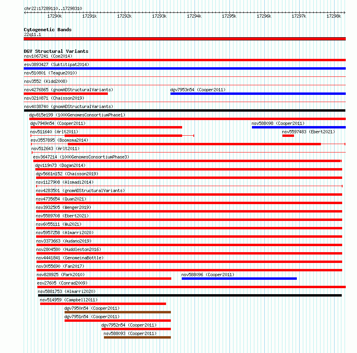Click the 17290k ruler tick label
The image size is (357, 353).
point(55,16)
